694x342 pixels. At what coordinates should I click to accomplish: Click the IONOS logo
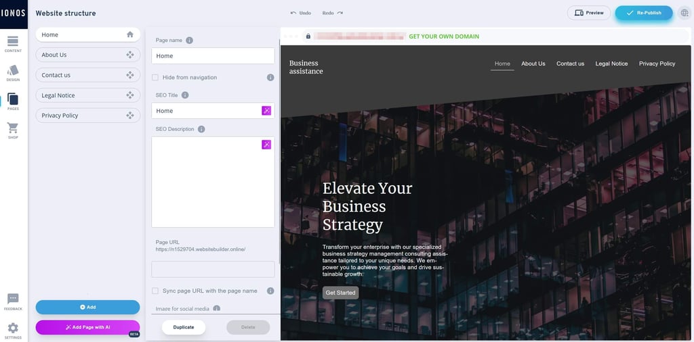[14, 14]
